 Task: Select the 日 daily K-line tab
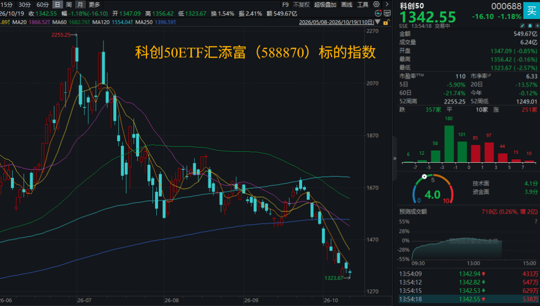[x=57, y=5]
